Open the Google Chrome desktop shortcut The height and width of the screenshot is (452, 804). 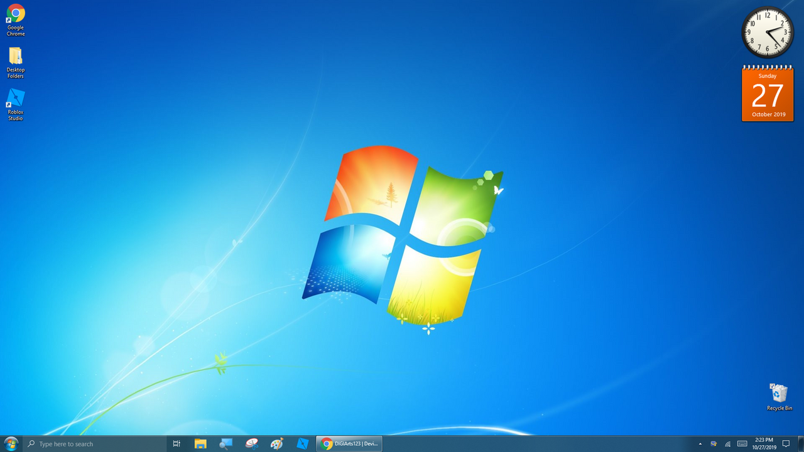(16, 19)
